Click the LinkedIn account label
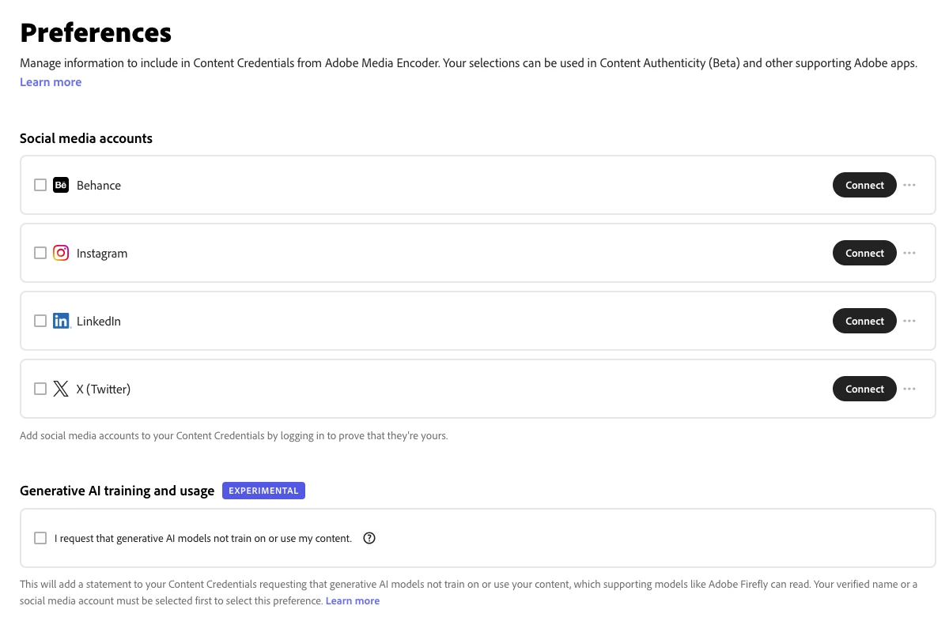The width and height of the screenshot is (949, 617). (x=99, y=321)
